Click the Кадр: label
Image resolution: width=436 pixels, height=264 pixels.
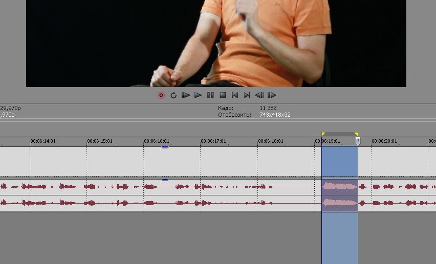click(x=226, y=108)
